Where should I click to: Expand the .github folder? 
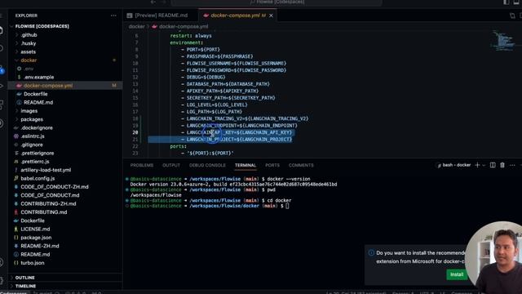[29, 34]
